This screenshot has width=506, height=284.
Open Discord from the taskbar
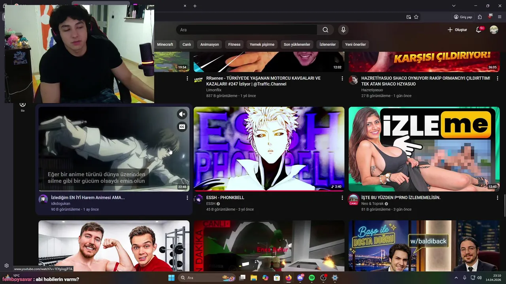(x=300, y=278)
